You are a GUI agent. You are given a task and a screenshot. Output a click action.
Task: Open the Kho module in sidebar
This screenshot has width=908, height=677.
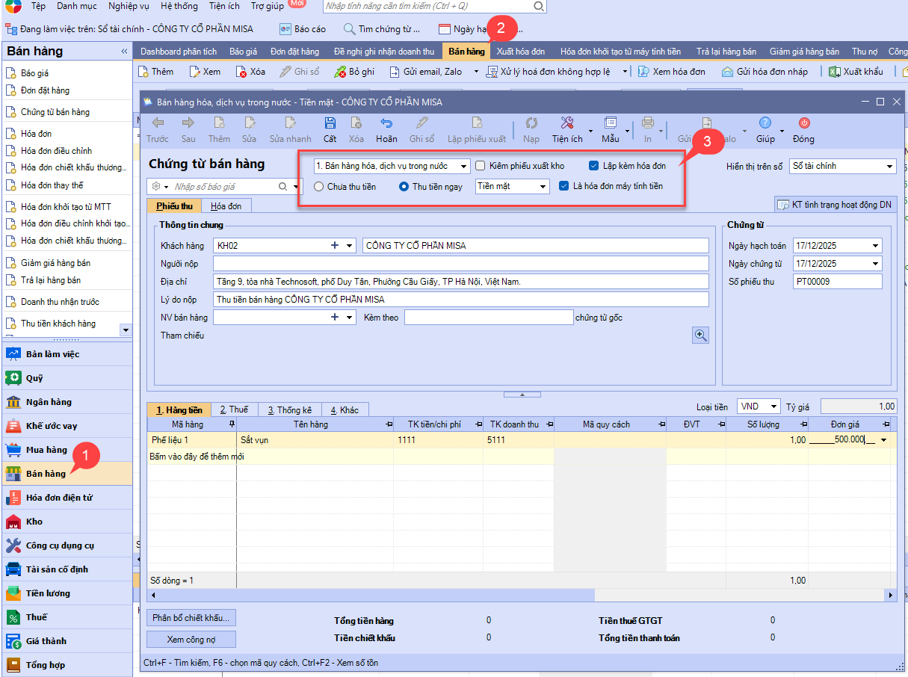coord(34,522)
